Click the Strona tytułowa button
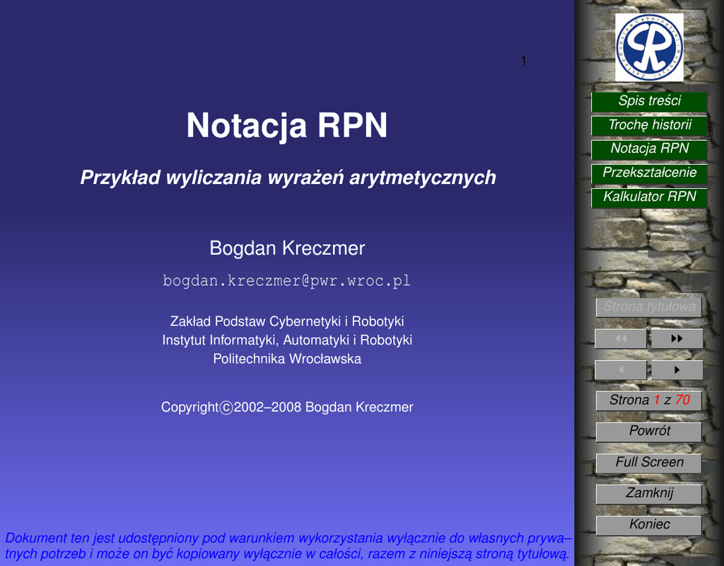 [649, 307]
